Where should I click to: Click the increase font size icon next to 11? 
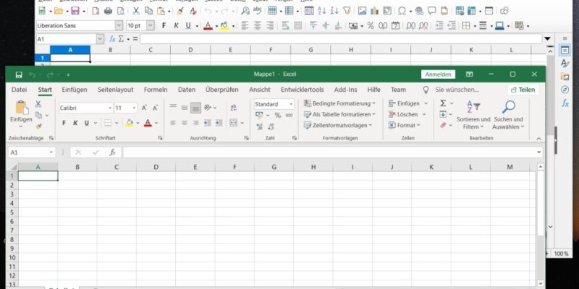tap(145, 108)
